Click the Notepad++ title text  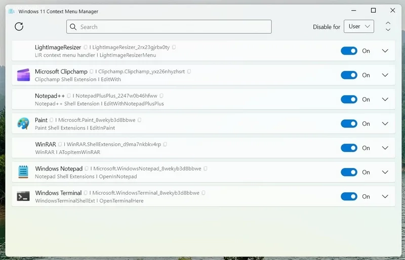tap(50, 96)
